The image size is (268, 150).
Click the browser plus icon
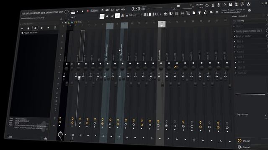22,28
